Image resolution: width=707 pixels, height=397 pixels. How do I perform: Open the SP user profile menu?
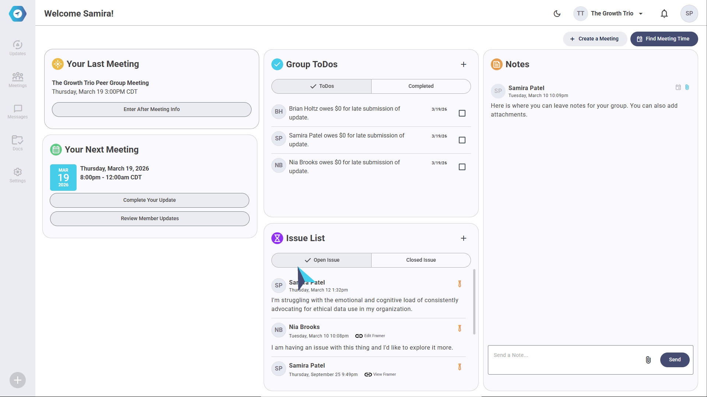[x=689, y=14]
